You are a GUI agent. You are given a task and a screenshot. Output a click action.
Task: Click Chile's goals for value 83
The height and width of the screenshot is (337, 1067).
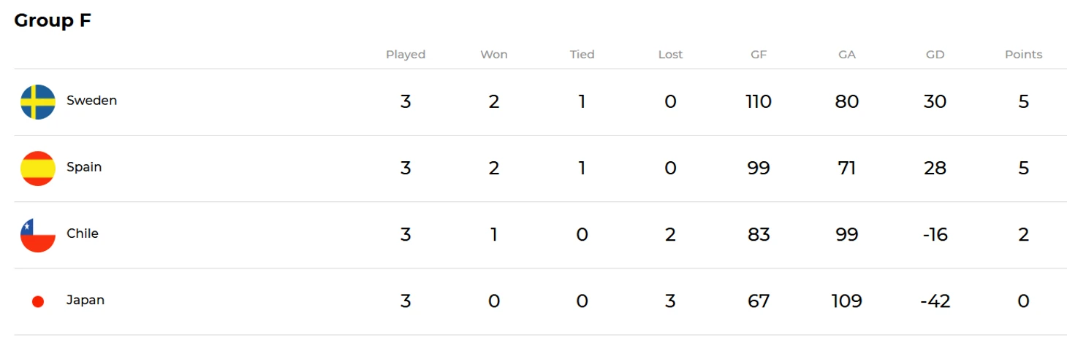pos(759,234)
